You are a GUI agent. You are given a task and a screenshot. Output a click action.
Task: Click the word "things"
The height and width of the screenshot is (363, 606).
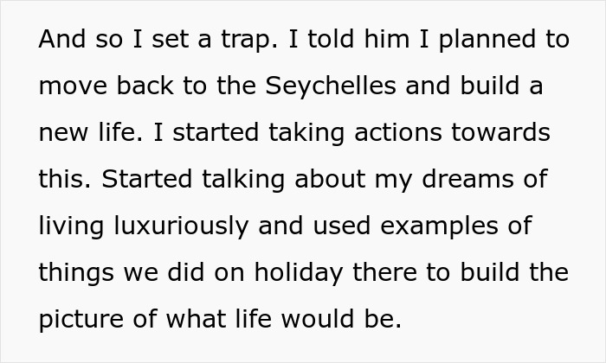(x=74, y=273)
